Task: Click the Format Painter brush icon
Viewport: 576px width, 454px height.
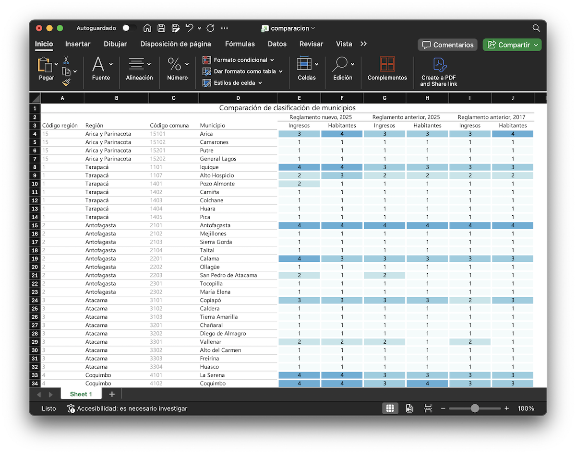Action: (66, 82)
